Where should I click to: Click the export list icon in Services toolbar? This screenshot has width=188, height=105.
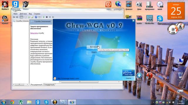tap(32, 17)
